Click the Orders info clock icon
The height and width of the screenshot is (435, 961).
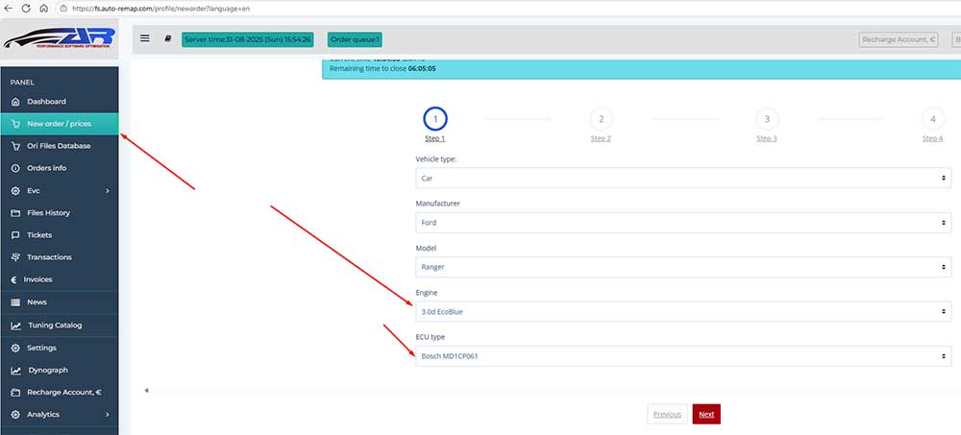point(16,168)
